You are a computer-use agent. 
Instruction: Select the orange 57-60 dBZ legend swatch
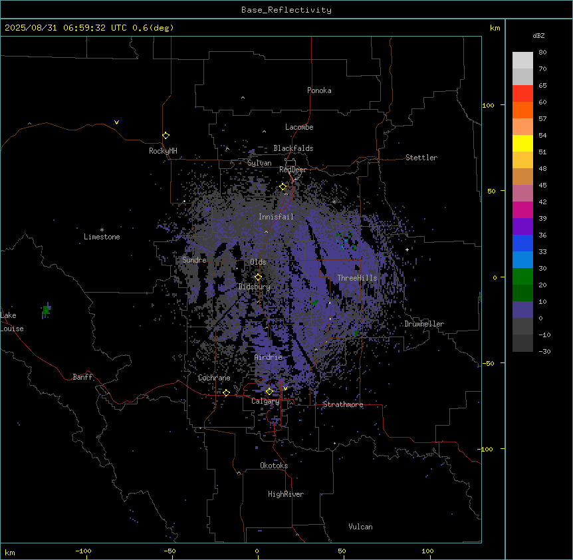tap(522, 110)
